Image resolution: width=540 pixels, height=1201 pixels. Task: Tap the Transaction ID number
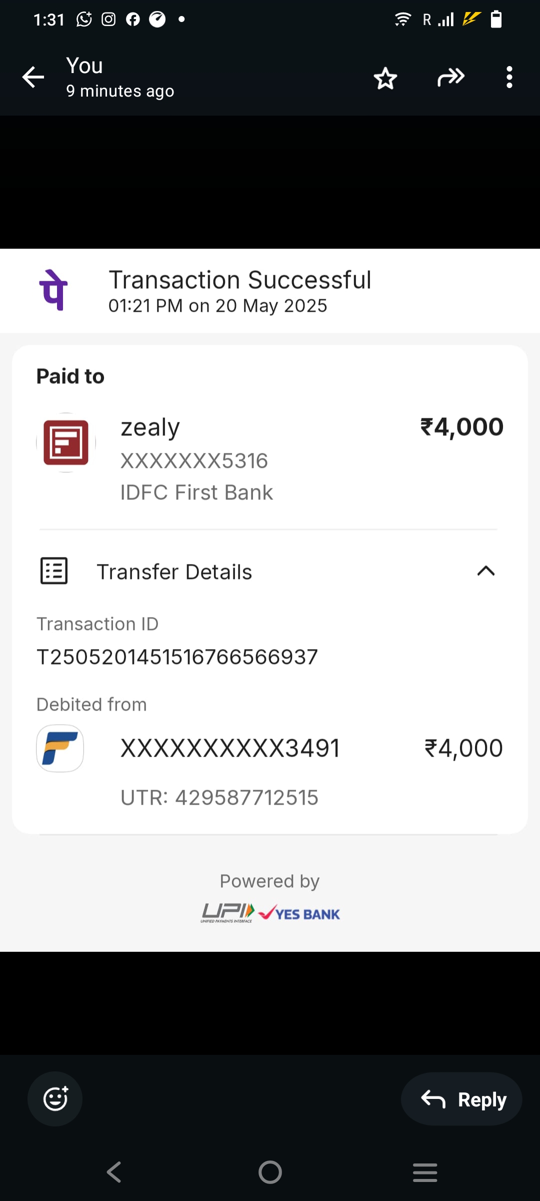point(177,657)
